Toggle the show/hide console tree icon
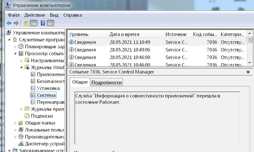254x152 pixels. [x=34, y=23]
